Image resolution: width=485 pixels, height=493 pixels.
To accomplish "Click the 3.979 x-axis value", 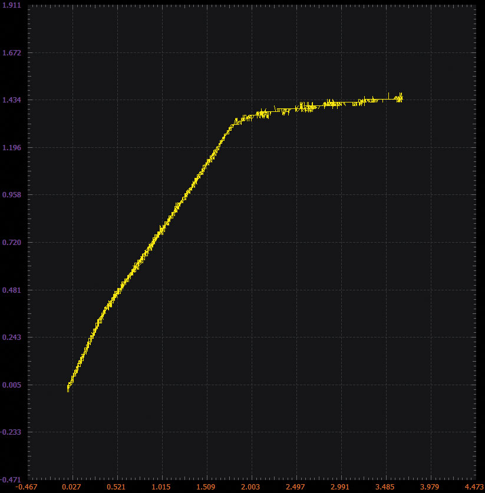I will click(430, 487).
